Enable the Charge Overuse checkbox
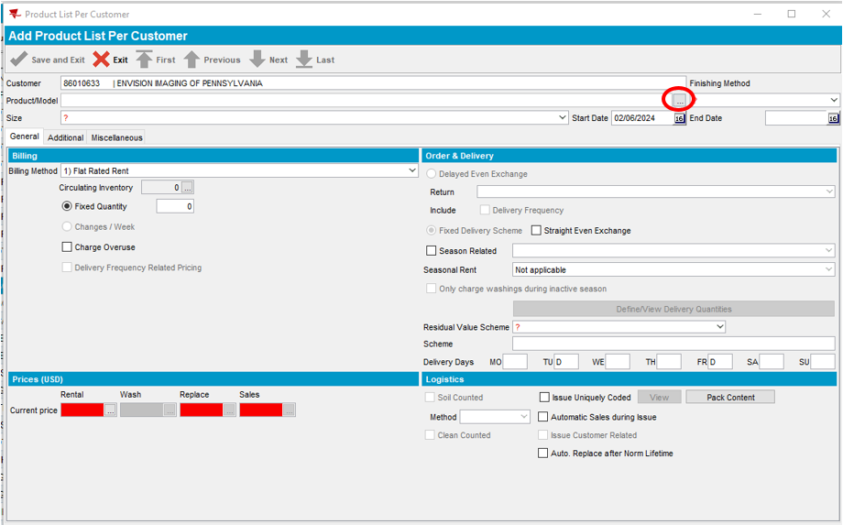Viewport: 843px width, 525px height. click(67, 247)
